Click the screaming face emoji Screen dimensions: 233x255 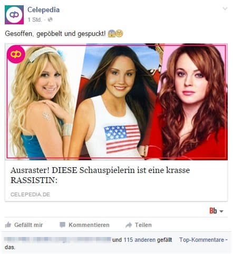pos(112,33)
